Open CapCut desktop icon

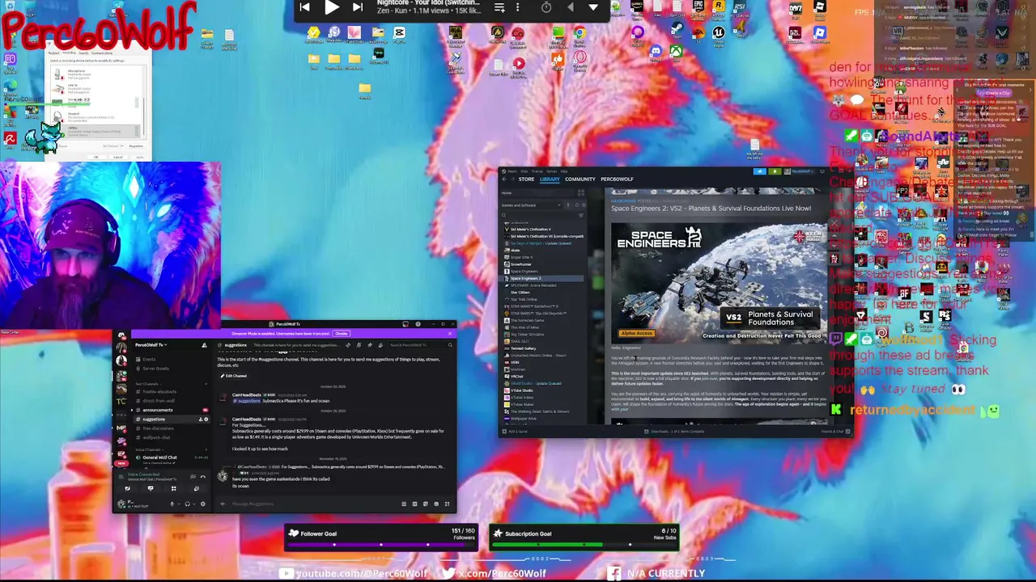pos(399,33)
